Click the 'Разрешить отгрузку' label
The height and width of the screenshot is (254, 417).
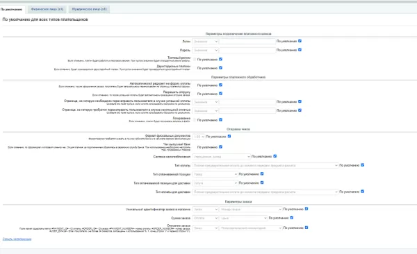point(177,92)
